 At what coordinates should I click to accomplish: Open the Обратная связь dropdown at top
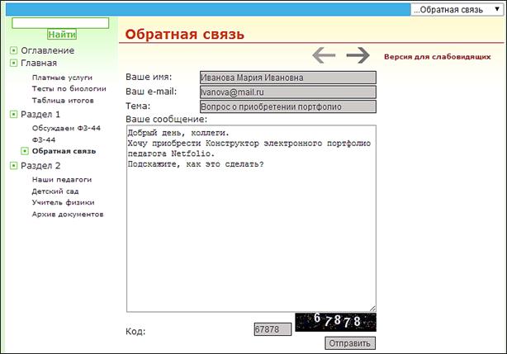tap(457, 9)
